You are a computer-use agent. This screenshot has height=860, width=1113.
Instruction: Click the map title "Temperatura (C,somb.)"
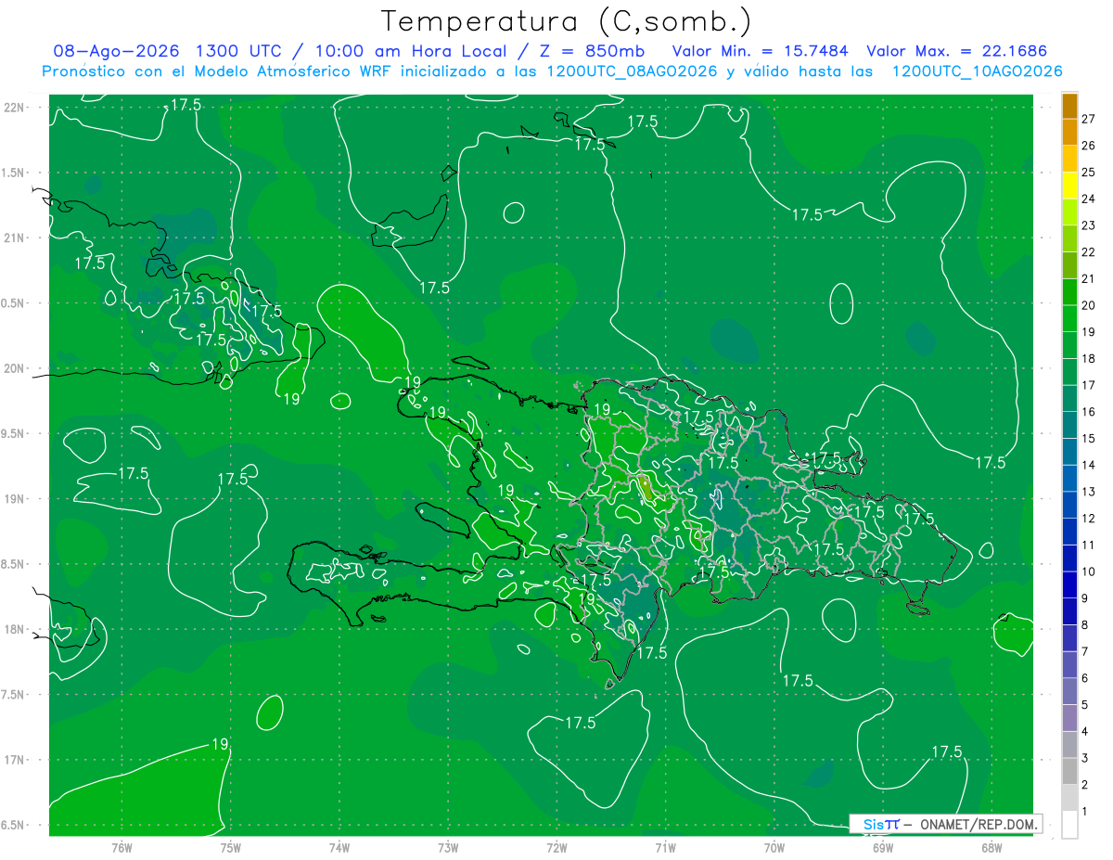[565, 21]
